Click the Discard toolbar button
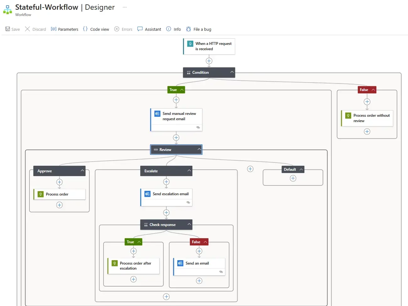The width and height of the screenshot is (408, 306). pyautogui.click(x=35, y=29)
